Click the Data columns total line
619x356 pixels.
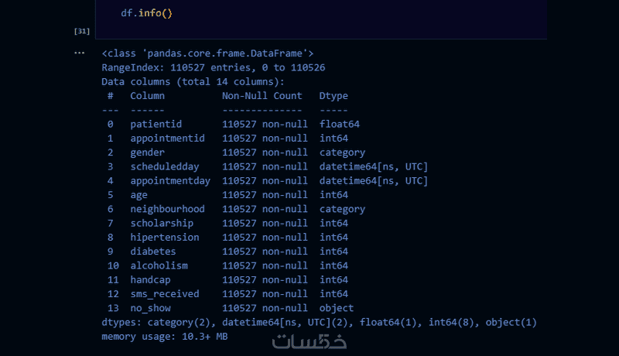tap(193, 81)
